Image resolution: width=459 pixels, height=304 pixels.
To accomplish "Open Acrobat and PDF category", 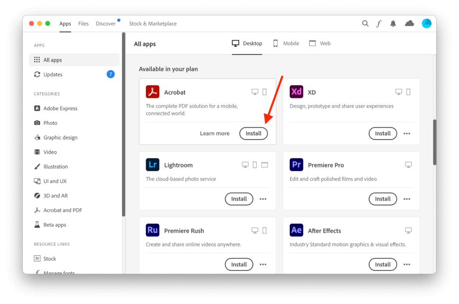I will coord(58,210).
